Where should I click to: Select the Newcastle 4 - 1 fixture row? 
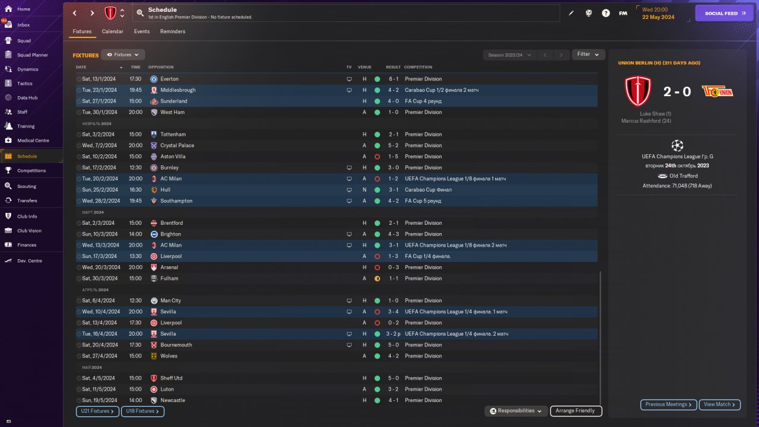point(337,400)
